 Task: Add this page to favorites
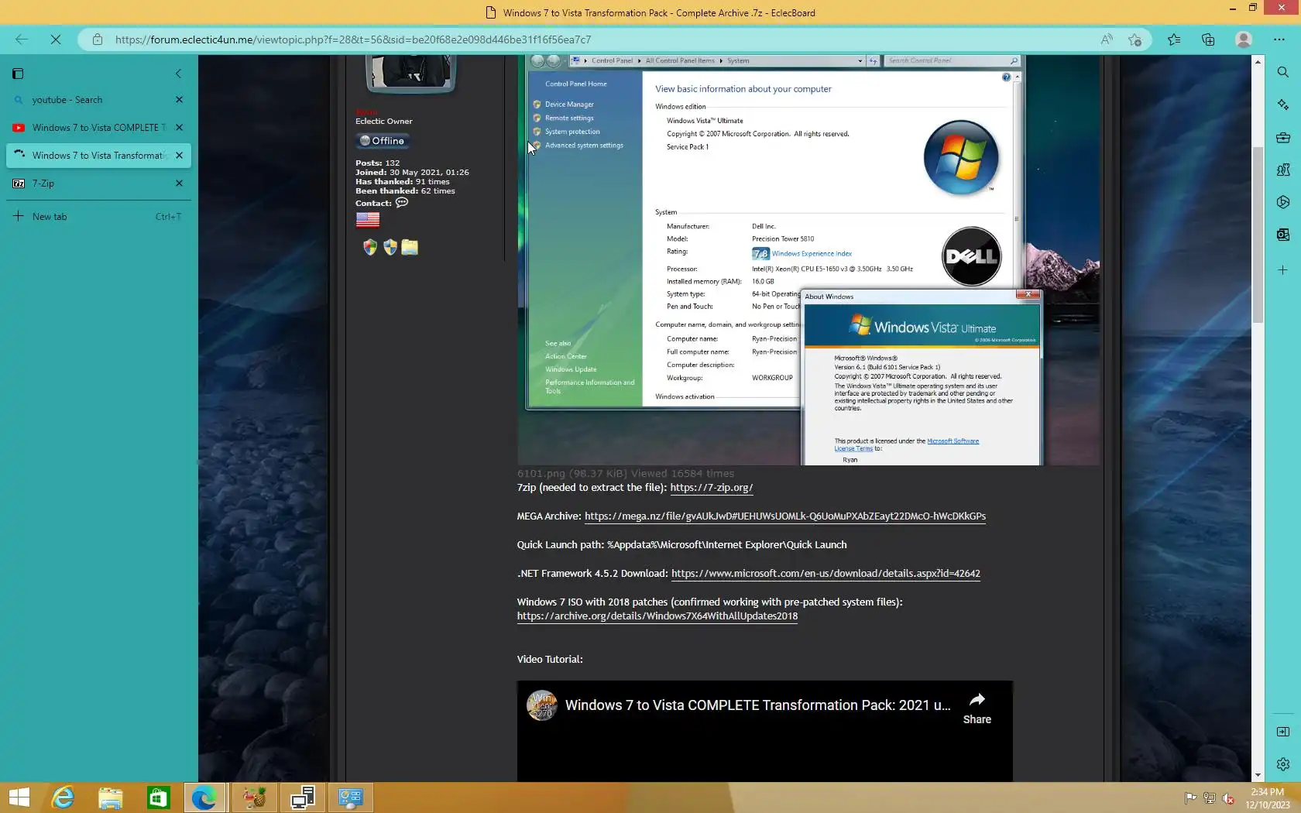1135,39
